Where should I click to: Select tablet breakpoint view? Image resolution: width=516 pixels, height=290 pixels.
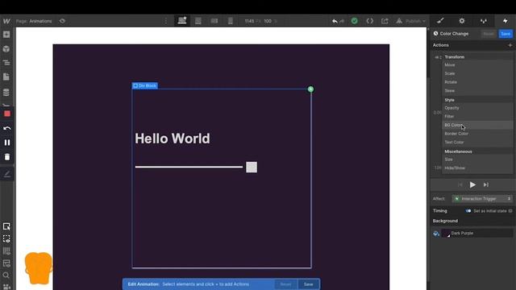[x=198, y=21]
